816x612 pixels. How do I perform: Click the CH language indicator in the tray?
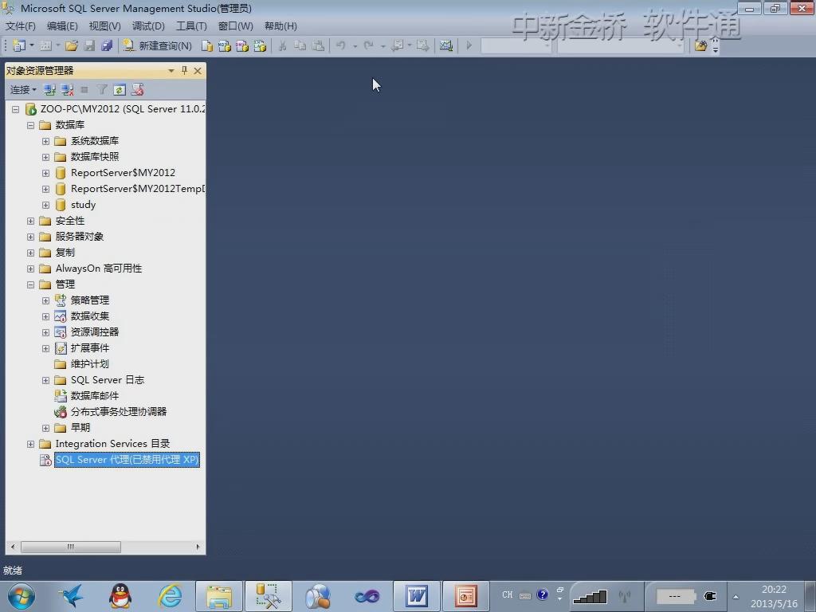[508, 594]
